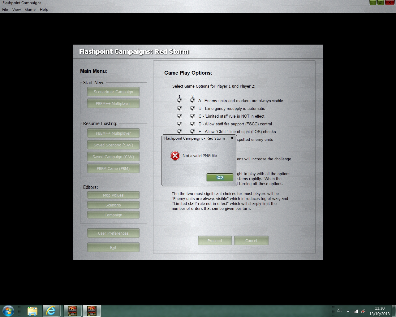Click 'Select Game Options for Player 1 and Player 2:' label
This screenshot has width=396, height=317.
(x=214, y=86)
